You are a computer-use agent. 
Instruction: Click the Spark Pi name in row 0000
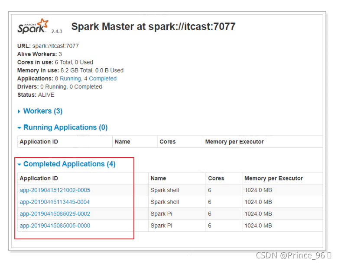click(161, 226)
